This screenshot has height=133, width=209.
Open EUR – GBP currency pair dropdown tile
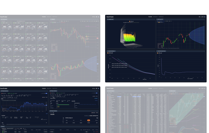[6, 34]
